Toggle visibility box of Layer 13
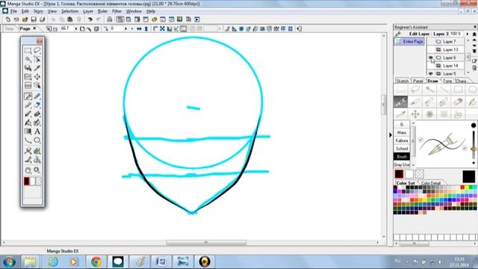 click(x=430, y=49)
